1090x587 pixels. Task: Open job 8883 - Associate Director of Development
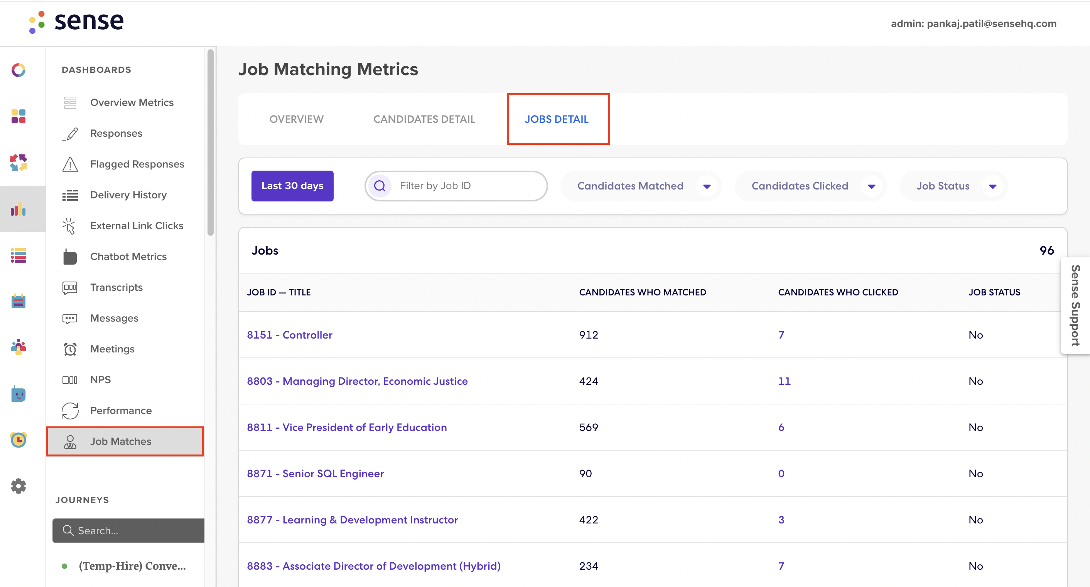click(x=374, y=566)
